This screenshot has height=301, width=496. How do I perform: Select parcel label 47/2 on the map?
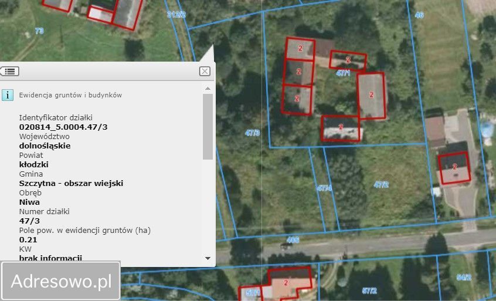(x=381, y=185)
